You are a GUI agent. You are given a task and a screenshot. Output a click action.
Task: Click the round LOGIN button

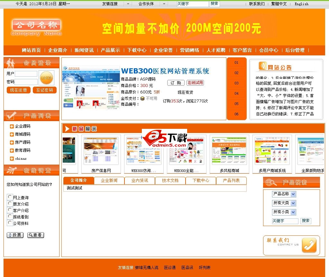coord(46,78)
